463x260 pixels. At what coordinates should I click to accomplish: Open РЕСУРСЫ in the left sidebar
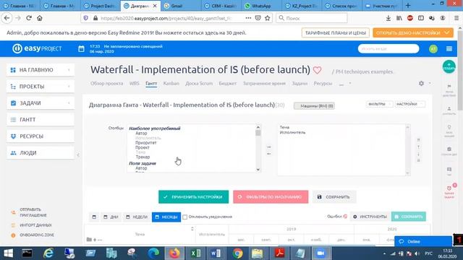41,136
